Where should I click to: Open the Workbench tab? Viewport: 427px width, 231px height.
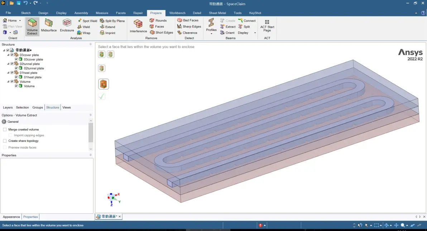tap(177, 13)
